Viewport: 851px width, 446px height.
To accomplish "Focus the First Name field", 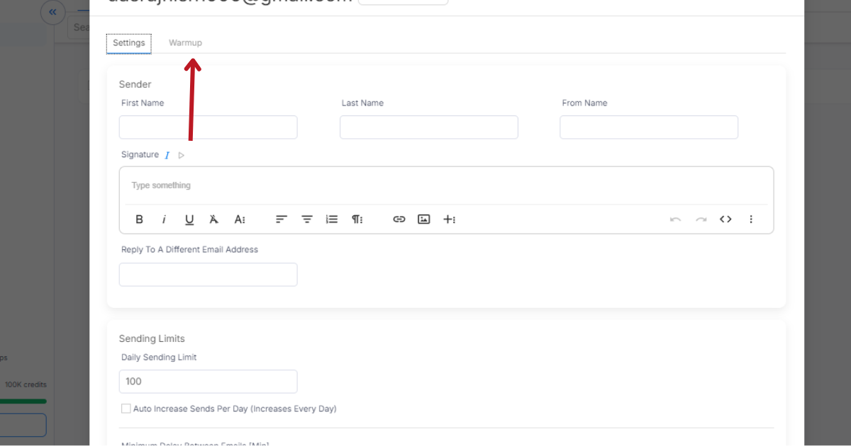I will point(208,127).
